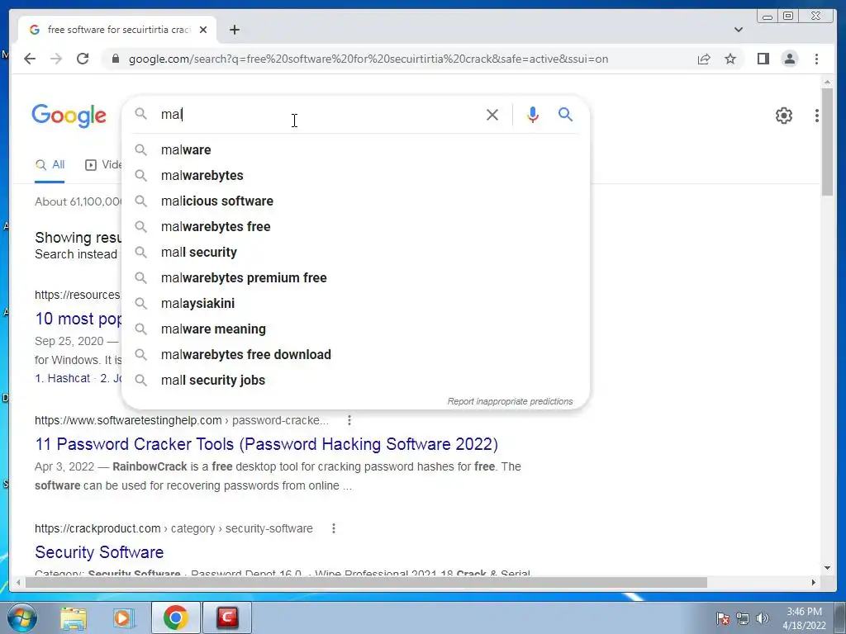Click the padlock site info icon
Screen dimensions: 846x634
pyautogui.click(x=115, y=59)
